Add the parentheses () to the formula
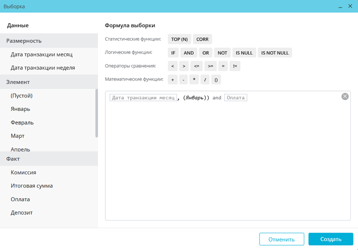 click(x=216, y=80)
